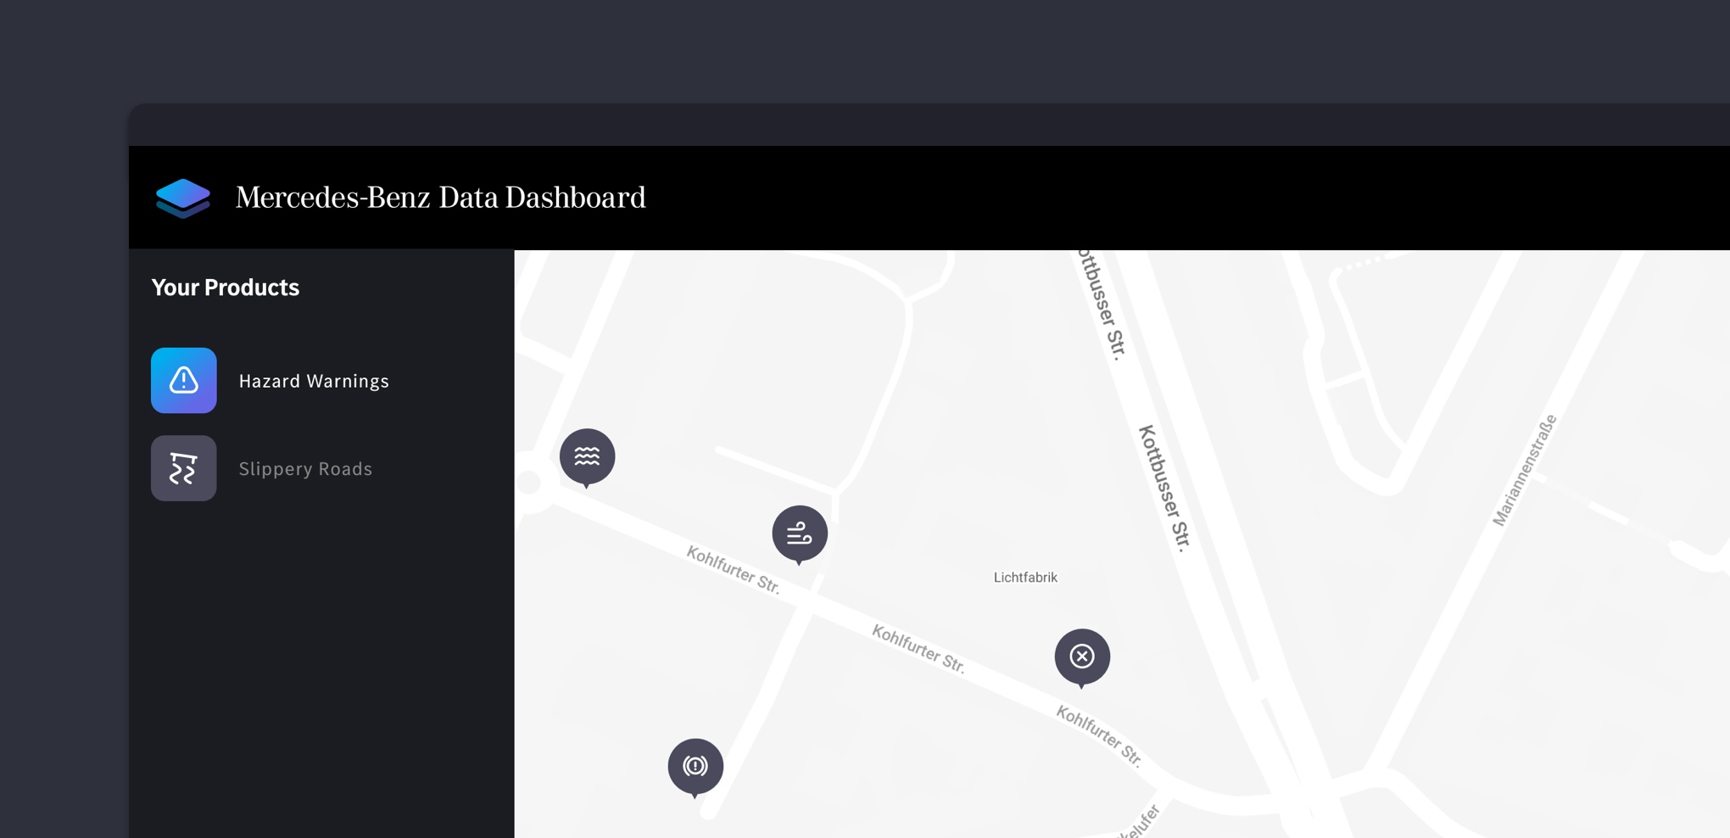The height and width of the screenshot is (838, 1730).
Task: Open the Mercedes-Benz Data Dashboard title
Action: click(440, 198)
